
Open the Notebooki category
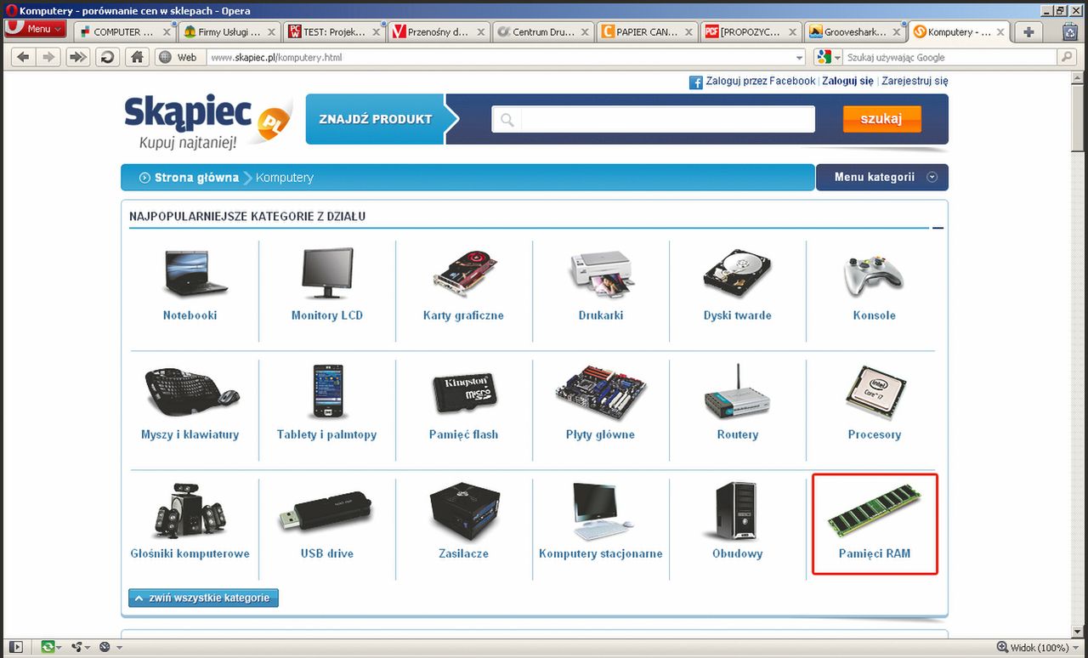(190, 285)
